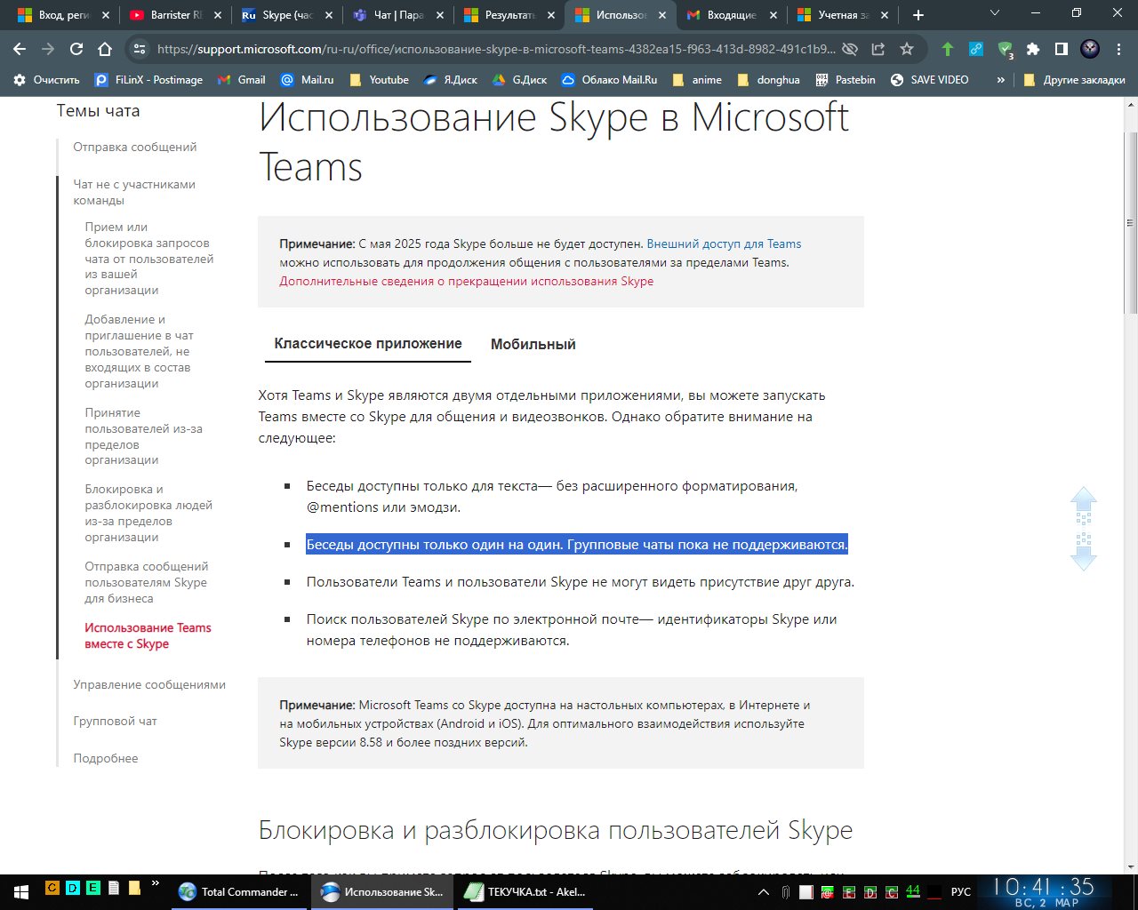Open drive C shortcut on the taskbar
This screenshot has width=1138, height=910.
tap(52, 887)
